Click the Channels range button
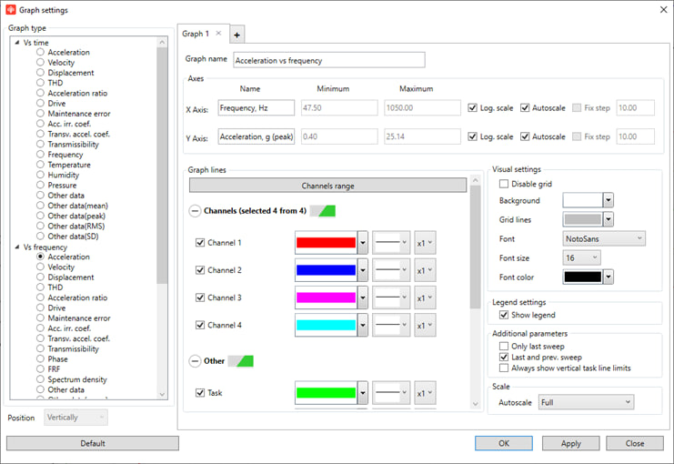Screen dimensions: 674x464 (328, 186)
